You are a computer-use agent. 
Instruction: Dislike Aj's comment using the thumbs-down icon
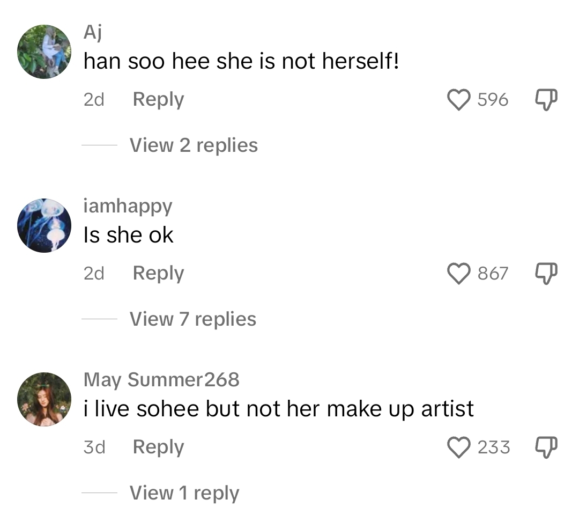point(545,99)
